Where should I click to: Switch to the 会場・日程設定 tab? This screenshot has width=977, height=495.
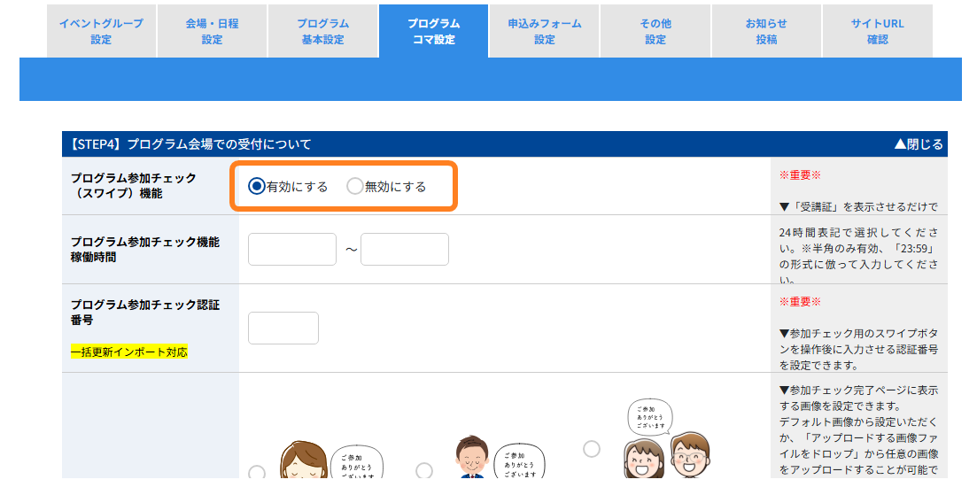point(212,31)
